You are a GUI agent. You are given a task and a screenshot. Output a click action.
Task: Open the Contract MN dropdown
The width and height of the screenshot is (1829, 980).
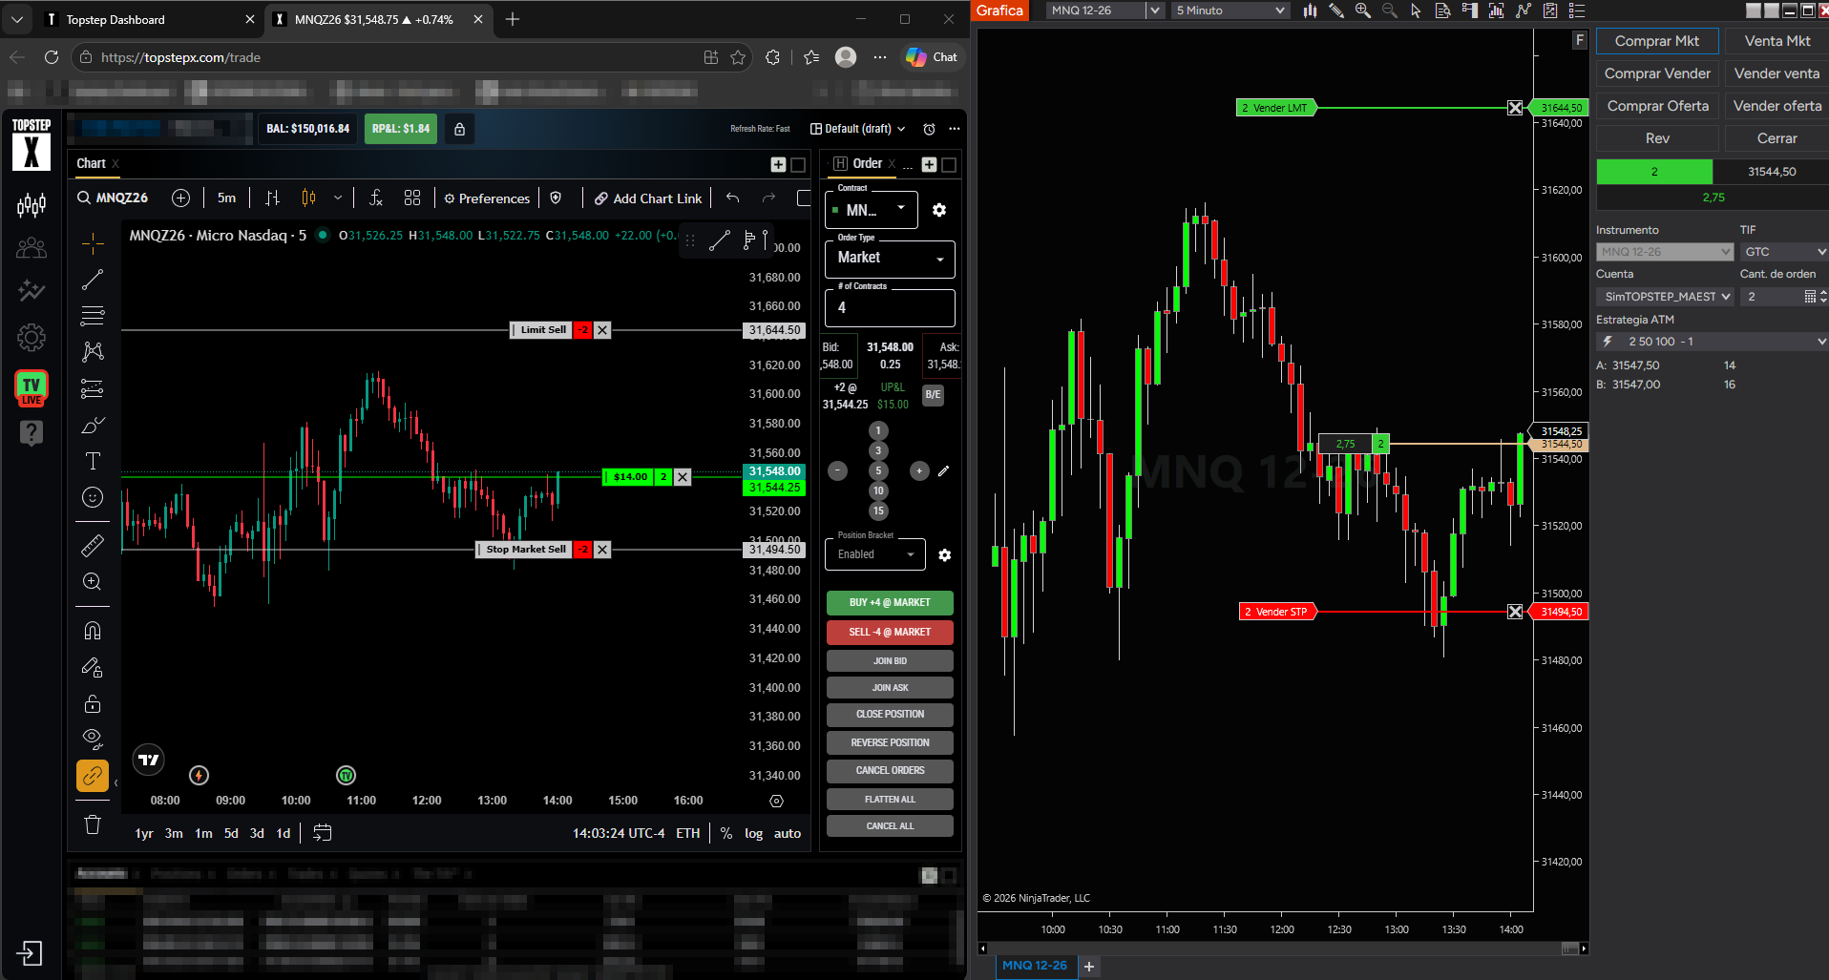pos(872,210)
